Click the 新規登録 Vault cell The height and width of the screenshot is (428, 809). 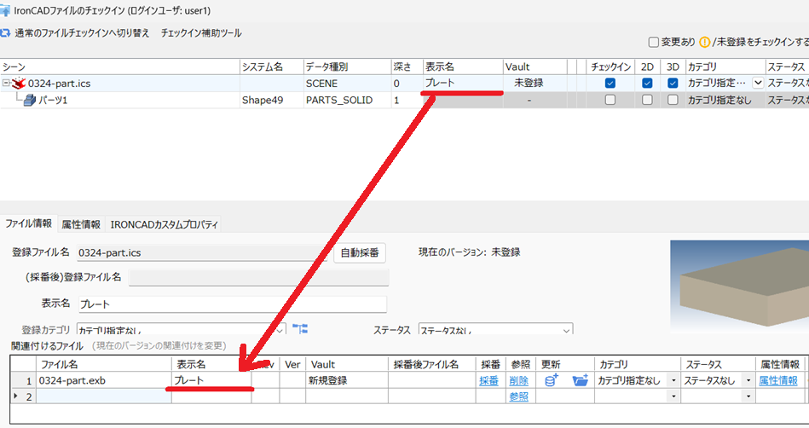[346, 380]
